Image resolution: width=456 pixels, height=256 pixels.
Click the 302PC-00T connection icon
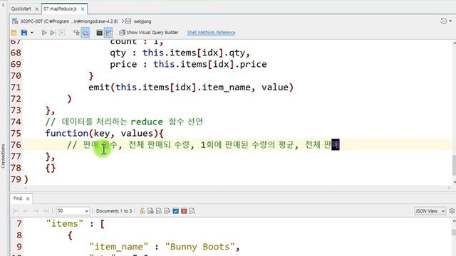point(15,21)
